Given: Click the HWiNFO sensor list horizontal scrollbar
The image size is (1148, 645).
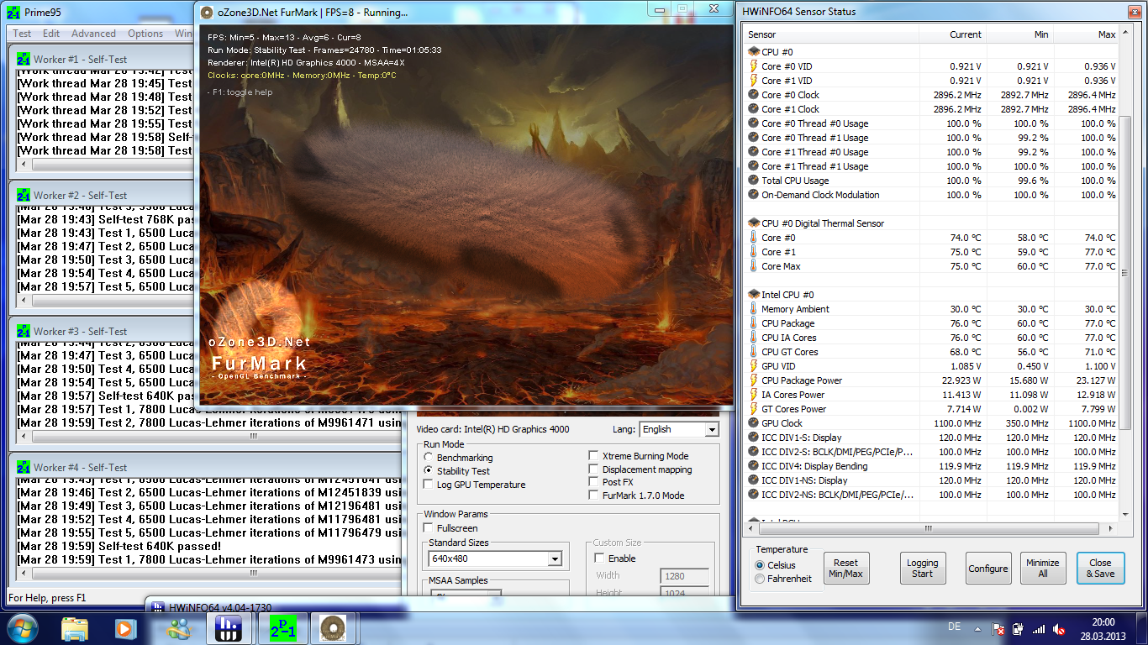Looking at the screenshot, I should click(931, 528).
